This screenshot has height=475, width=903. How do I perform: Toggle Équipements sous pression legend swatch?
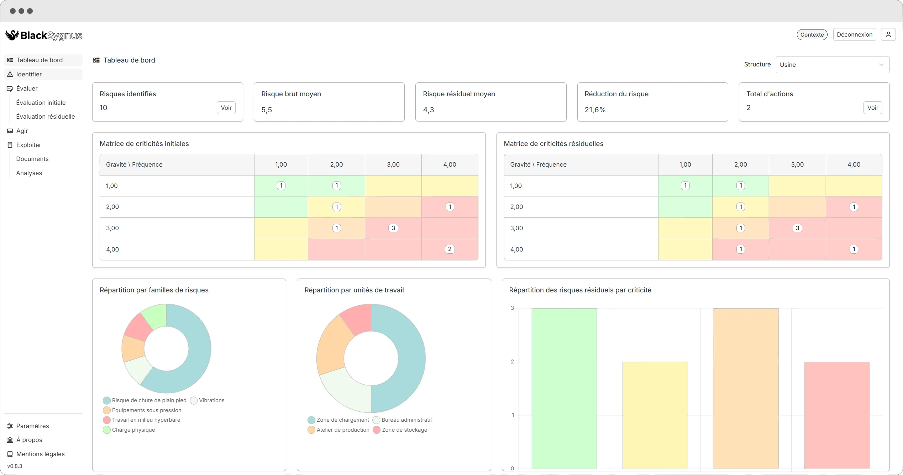pos(107,410)
